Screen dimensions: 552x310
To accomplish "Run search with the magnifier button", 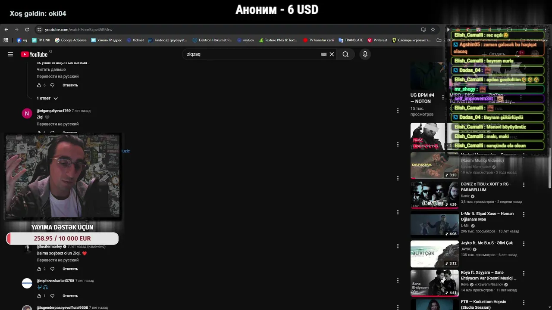I will pos(345,54).
